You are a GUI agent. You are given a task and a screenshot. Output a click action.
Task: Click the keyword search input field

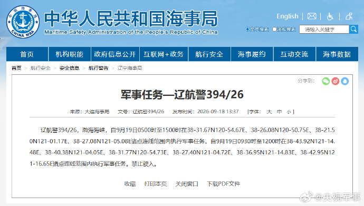(x=324, y=29)
